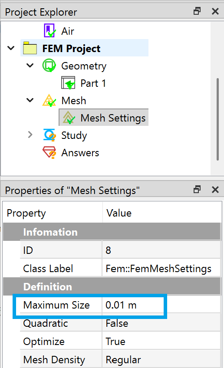
Task: Open the Mesh Density Regular dropdown
Action: coord(161,360)
